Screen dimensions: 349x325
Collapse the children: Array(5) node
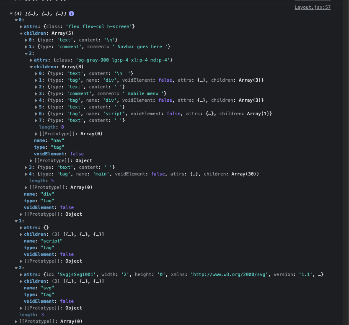pos(21,34)
